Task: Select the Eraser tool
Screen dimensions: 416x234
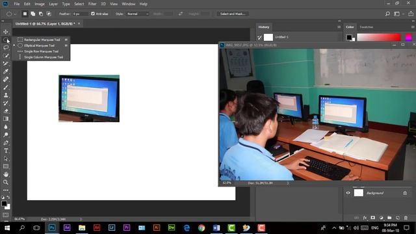Action: 6,111
